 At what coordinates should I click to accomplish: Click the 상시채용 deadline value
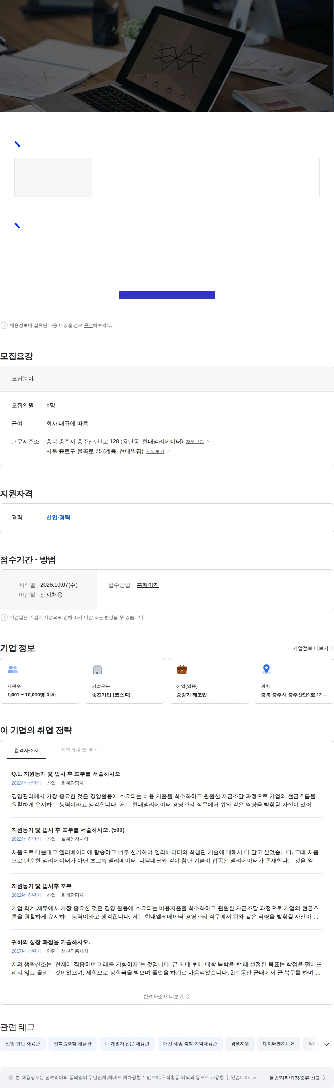pos(51,595)
